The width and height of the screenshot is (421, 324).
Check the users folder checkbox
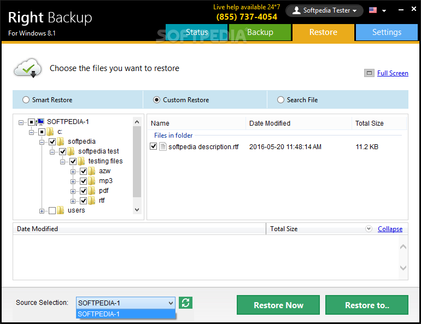[52, 210]
